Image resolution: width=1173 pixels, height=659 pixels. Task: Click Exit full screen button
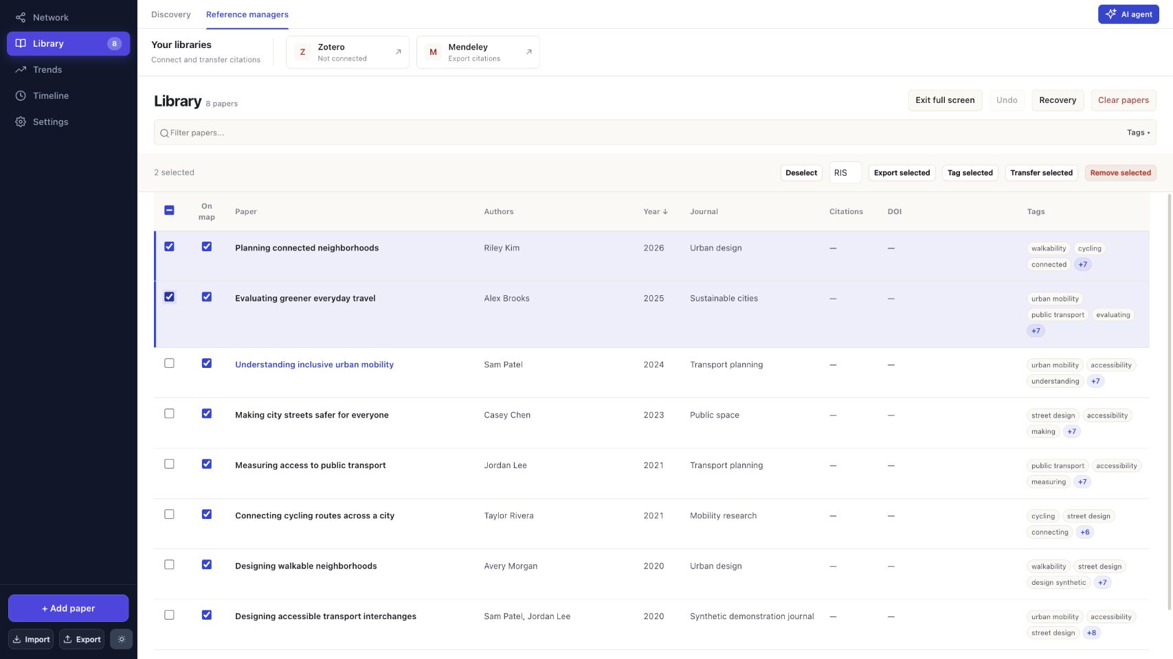point(945,100)
